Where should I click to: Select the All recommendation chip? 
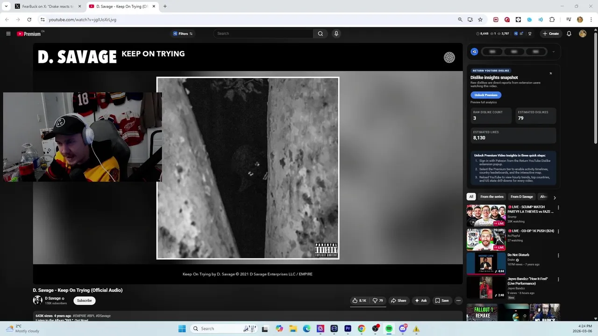coord(471,197)
